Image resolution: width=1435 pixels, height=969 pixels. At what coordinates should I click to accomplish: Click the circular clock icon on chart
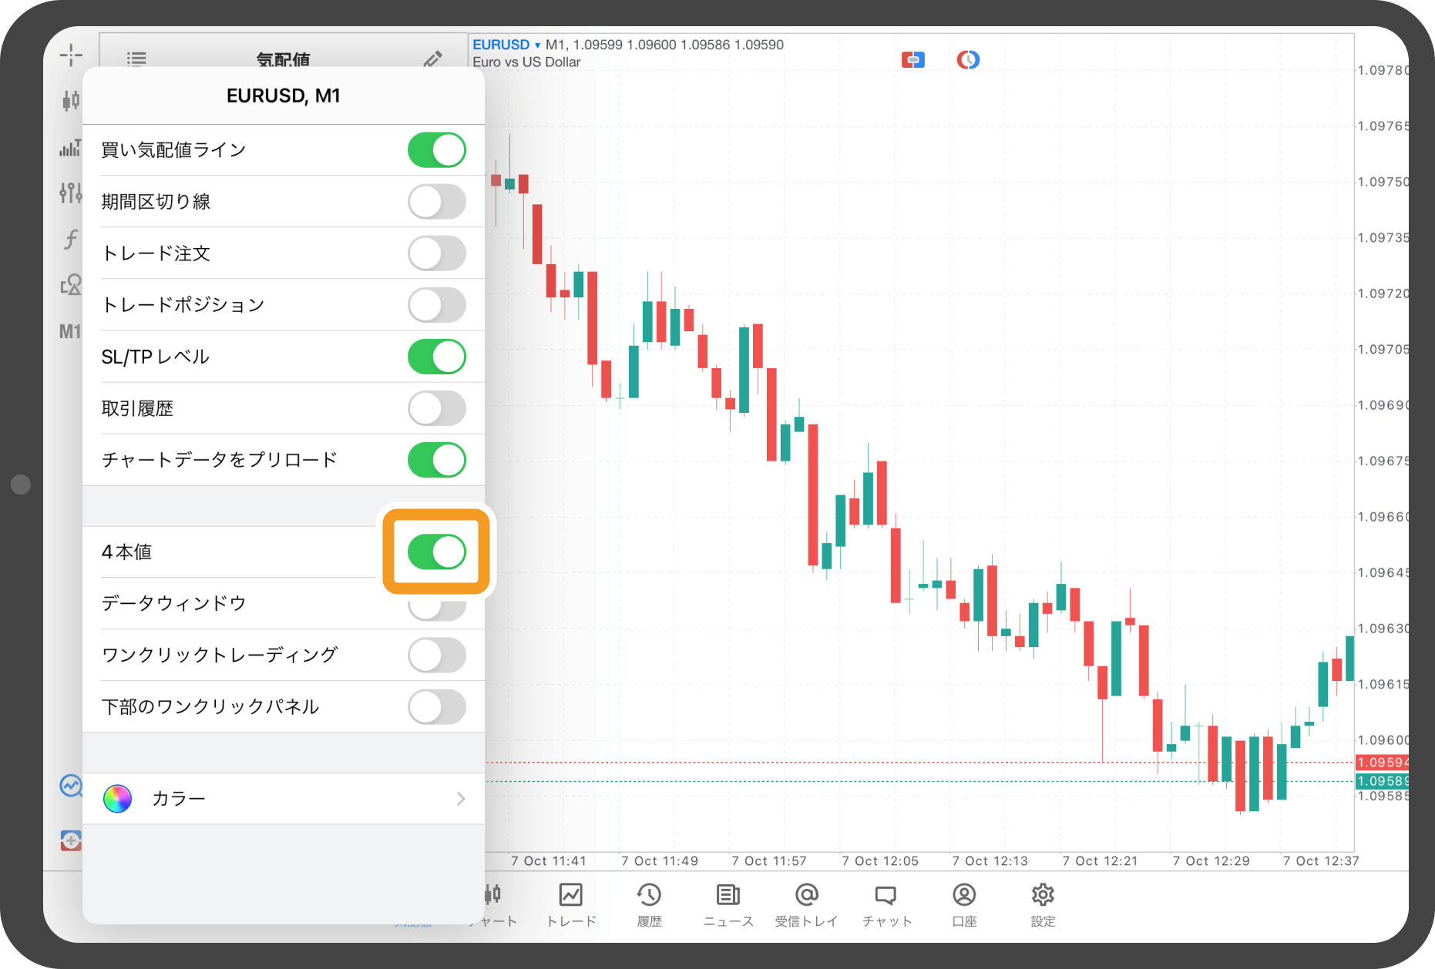968,59
